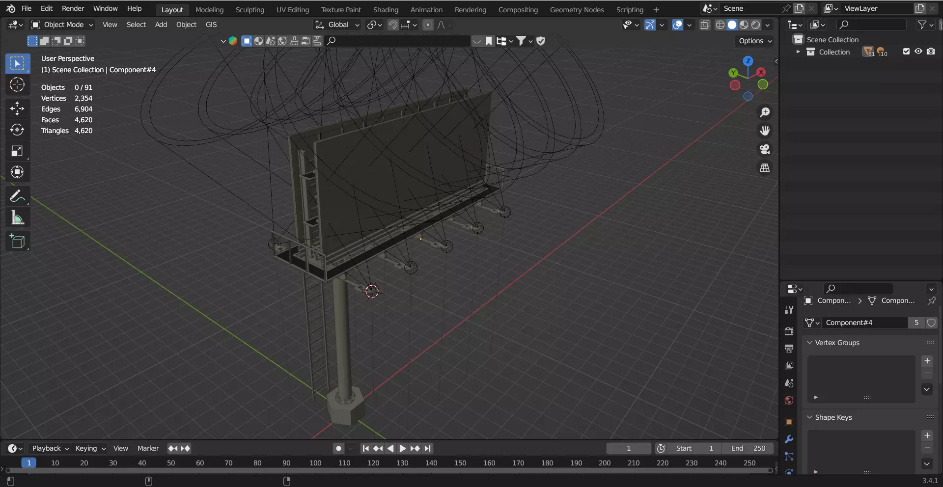Click the Blender logo menu
Image resolution: width=943 pixels, height=487 pixels.
pyautogui.click(x=11, y=8)
